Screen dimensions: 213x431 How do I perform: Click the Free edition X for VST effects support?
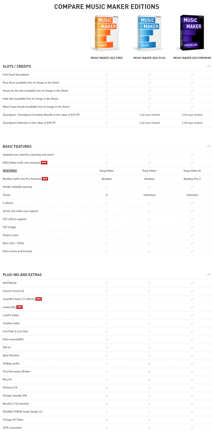point(107,219)
